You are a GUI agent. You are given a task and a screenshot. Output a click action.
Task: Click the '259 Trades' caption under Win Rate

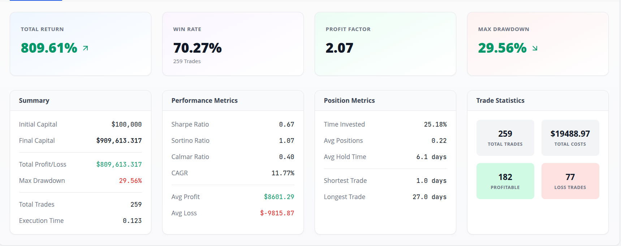pos(187,61)
